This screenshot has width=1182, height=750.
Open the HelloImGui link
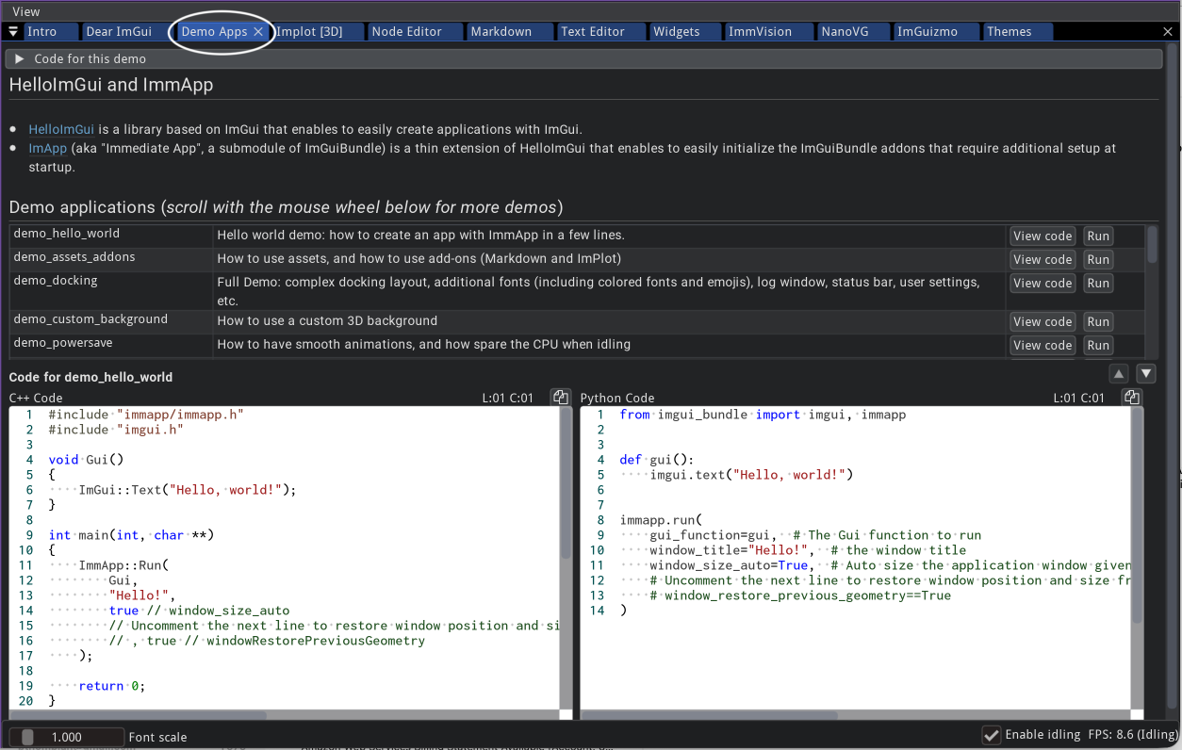point(60,129)
